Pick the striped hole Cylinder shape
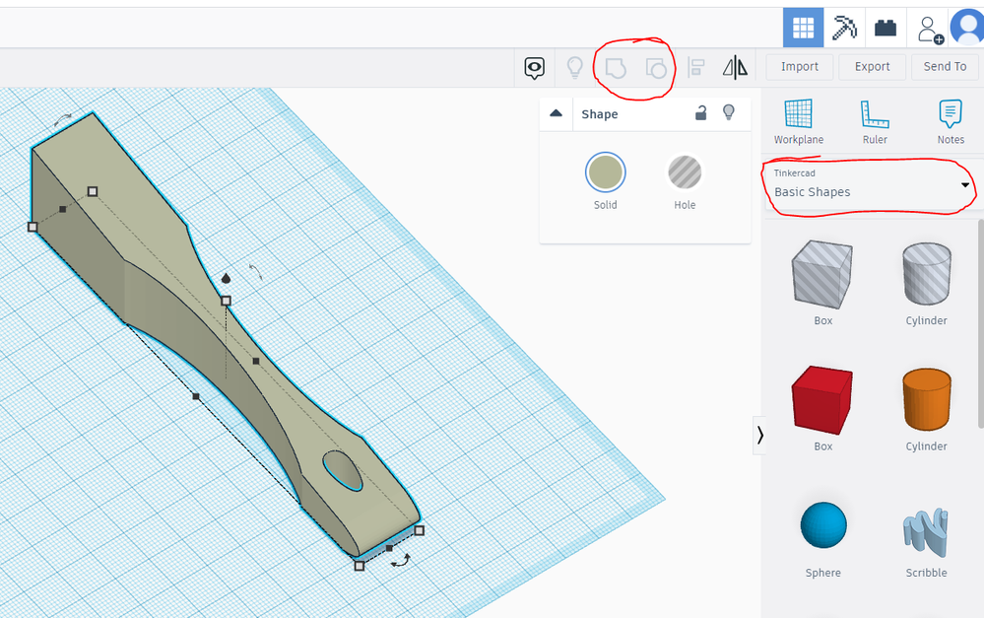This screenshot has height=618, width=984. (926, 275)
